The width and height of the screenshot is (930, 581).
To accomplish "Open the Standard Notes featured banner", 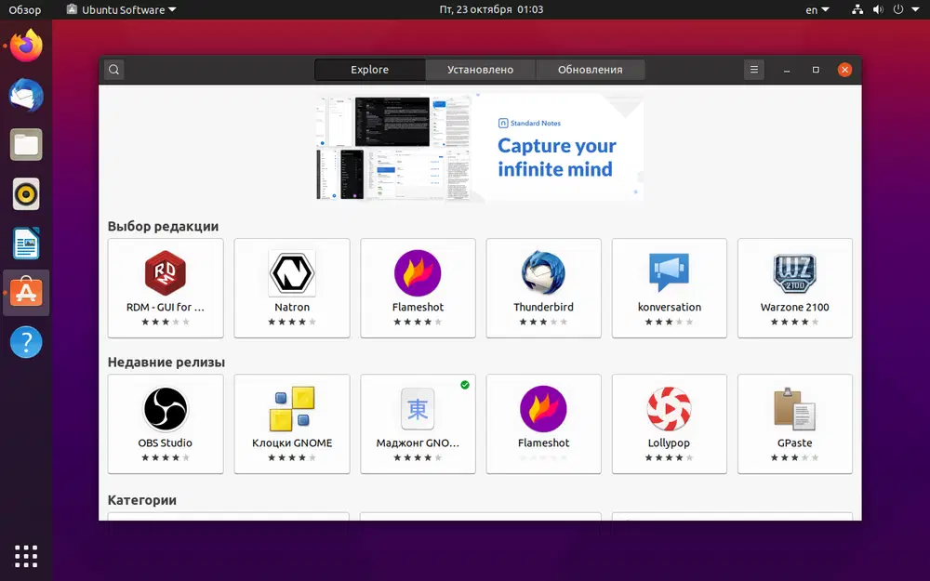I will pos(480,147).
